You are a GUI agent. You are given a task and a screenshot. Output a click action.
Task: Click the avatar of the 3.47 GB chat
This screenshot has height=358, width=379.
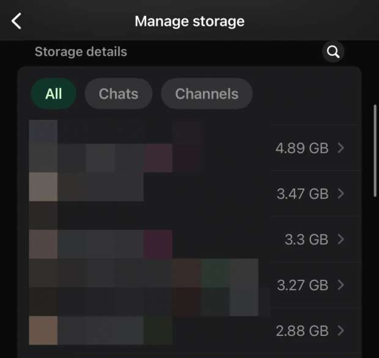[x=43, y=187]
